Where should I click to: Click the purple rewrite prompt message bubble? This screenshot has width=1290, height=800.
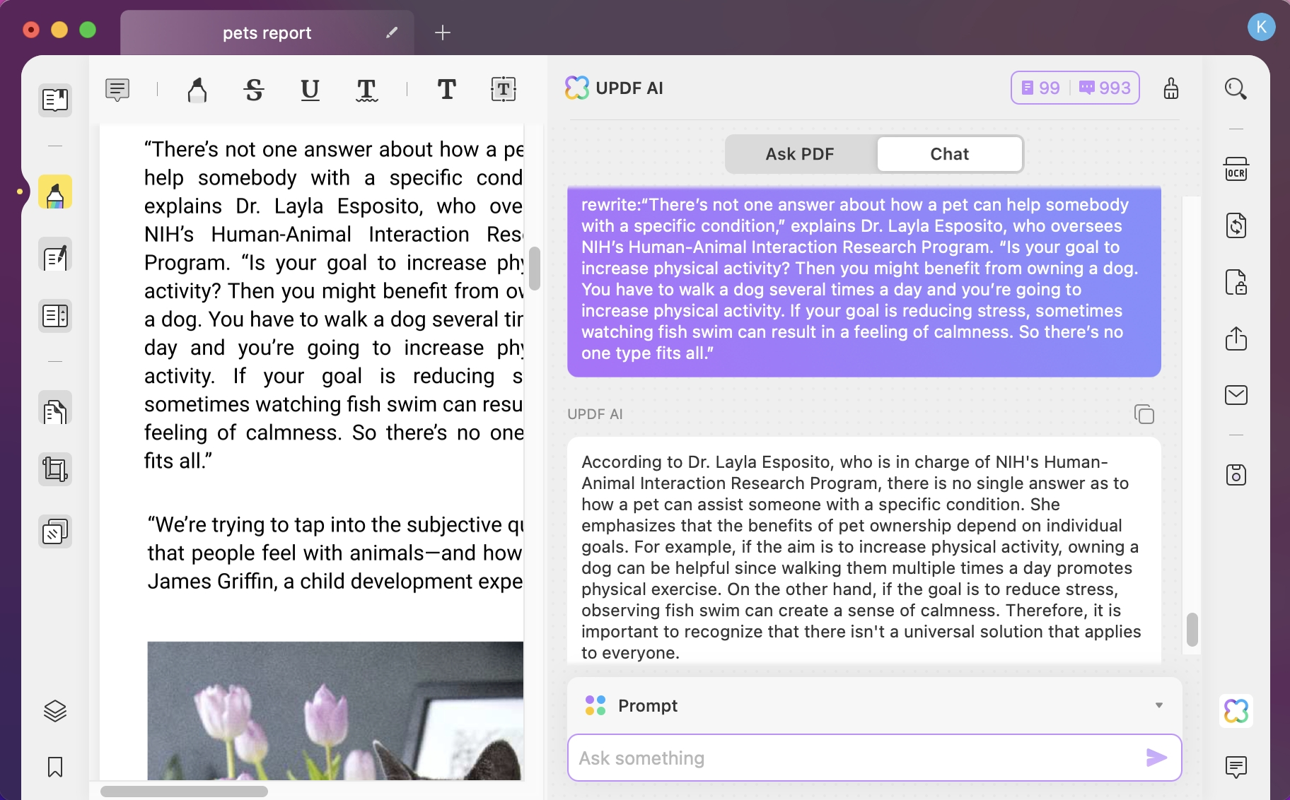864,282
